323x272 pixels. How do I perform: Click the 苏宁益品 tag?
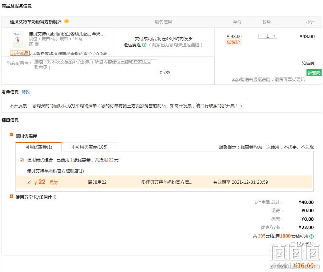[x=20, y=53]
